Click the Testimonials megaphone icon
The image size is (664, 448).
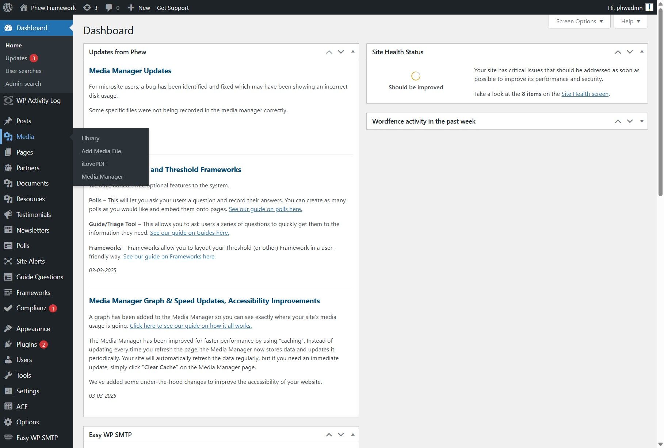click(x=8, y=215)
